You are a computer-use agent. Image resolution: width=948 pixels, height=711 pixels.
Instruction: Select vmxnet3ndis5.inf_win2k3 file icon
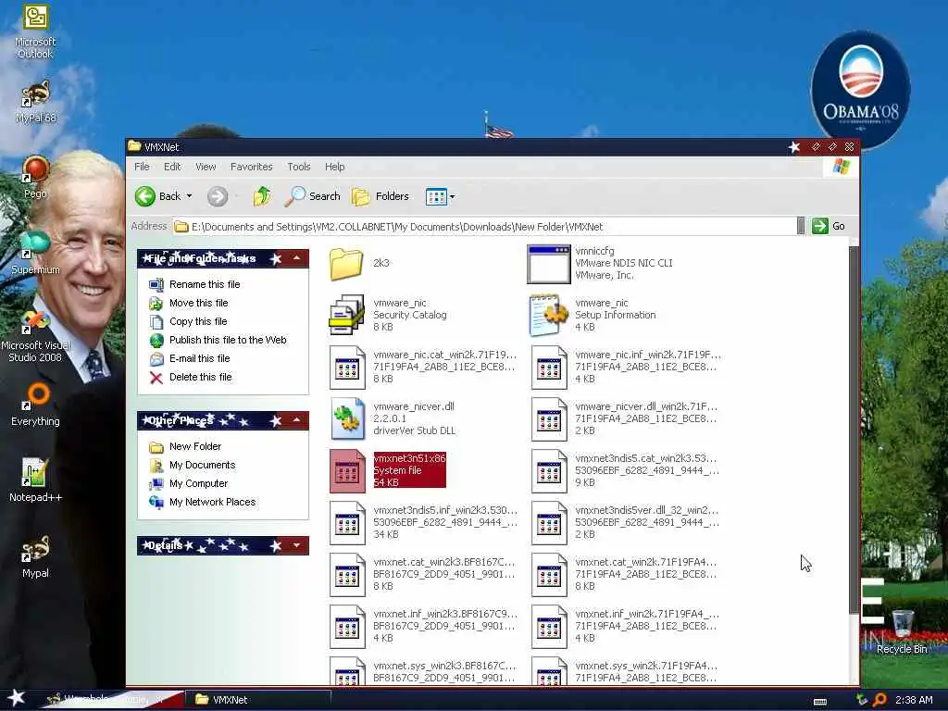[x=348, y=522]
